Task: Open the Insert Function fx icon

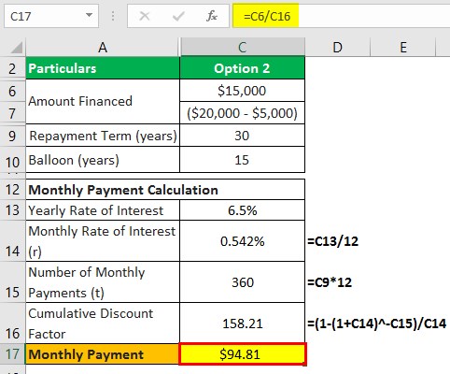Action: click(212, 16)
